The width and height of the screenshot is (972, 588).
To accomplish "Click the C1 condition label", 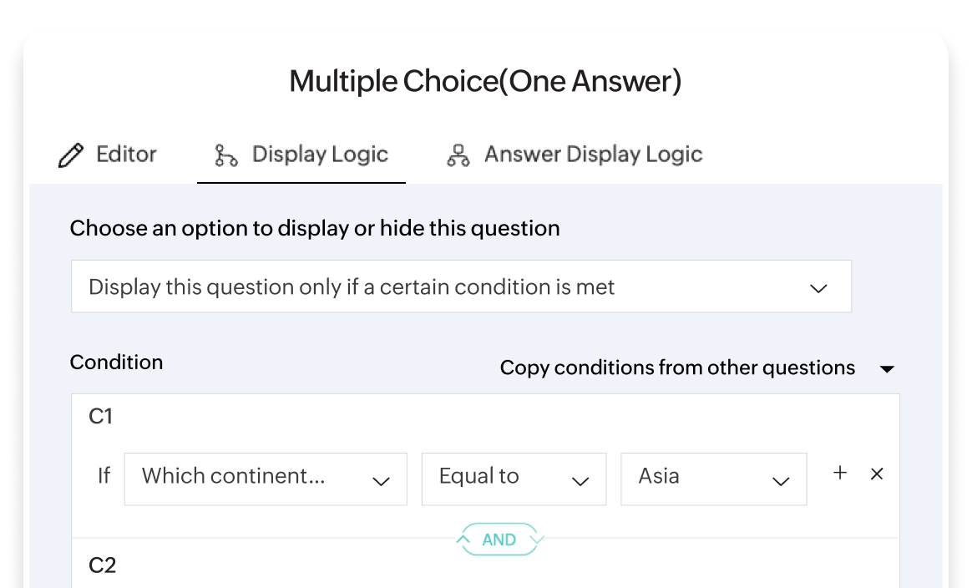I will tap(99, 415).
